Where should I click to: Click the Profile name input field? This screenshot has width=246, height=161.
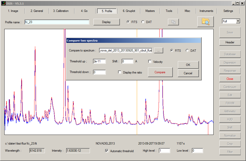click(57, 22)
